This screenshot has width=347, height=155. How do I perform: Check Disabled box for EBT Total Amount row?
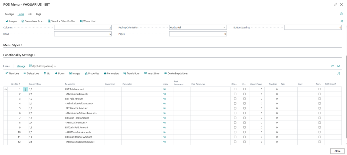pos(235,89)
